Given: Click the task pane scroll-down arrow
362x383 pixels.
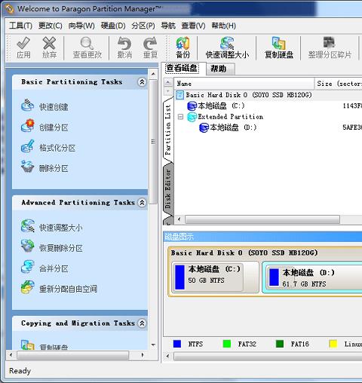Looking at the screenshot, I should 153,345.
